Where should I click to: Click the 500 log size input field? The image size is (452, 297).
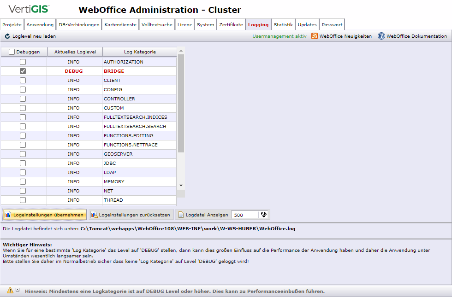(x=245, y=215)
